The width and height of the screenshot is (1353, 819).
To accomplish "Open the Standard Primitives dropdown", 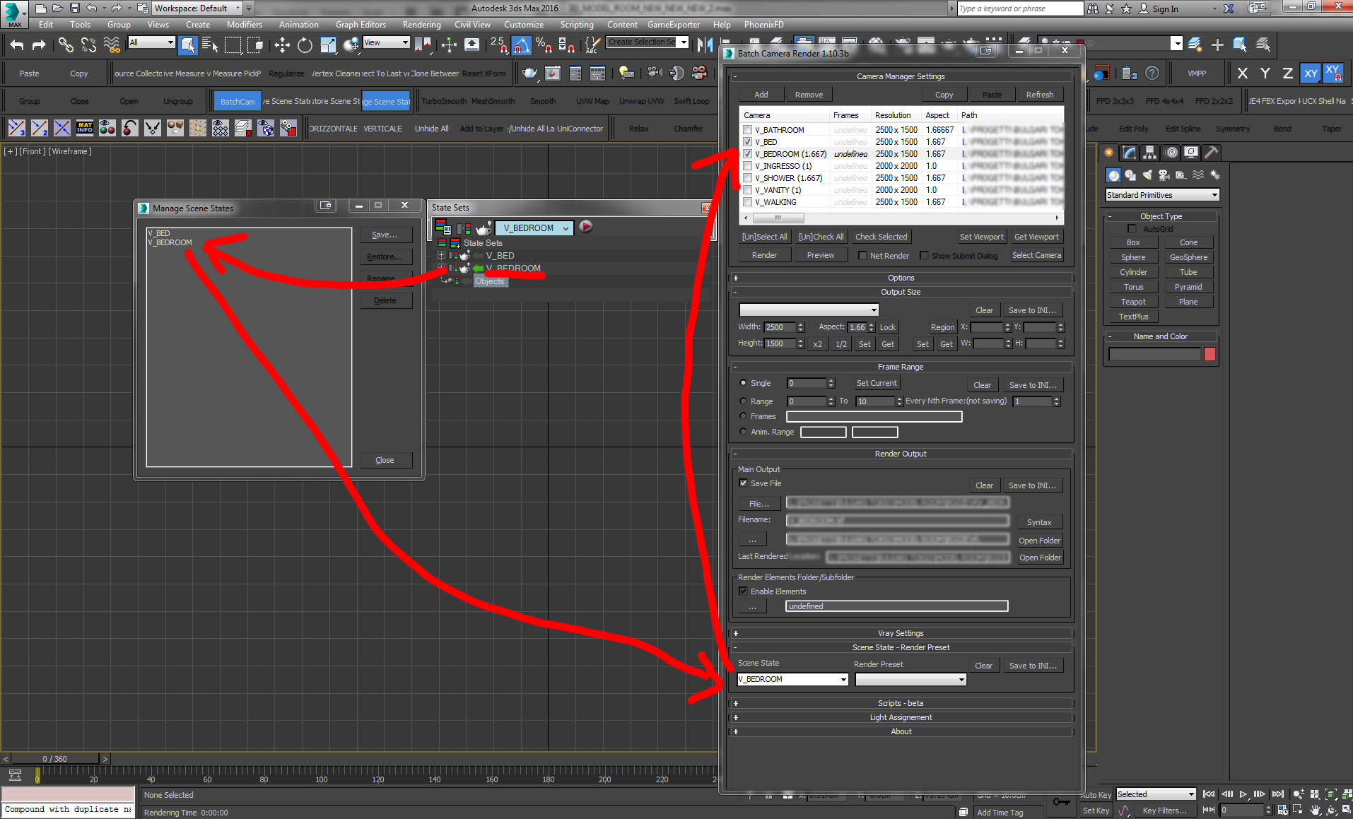I will [x=1162, y=195].
